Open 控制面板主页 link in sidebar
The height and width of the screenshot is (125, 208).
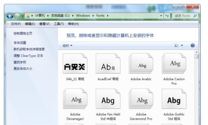pos(23,33)
